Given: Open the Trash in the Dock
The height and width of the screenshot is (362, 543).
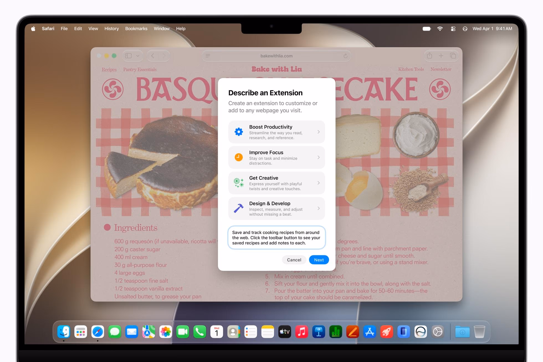Looking at the screenshot, I should pos(479,332).
